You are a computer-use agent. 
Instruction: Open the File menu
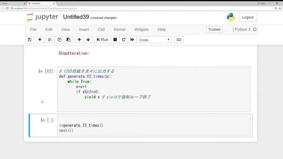pos(33,30)
